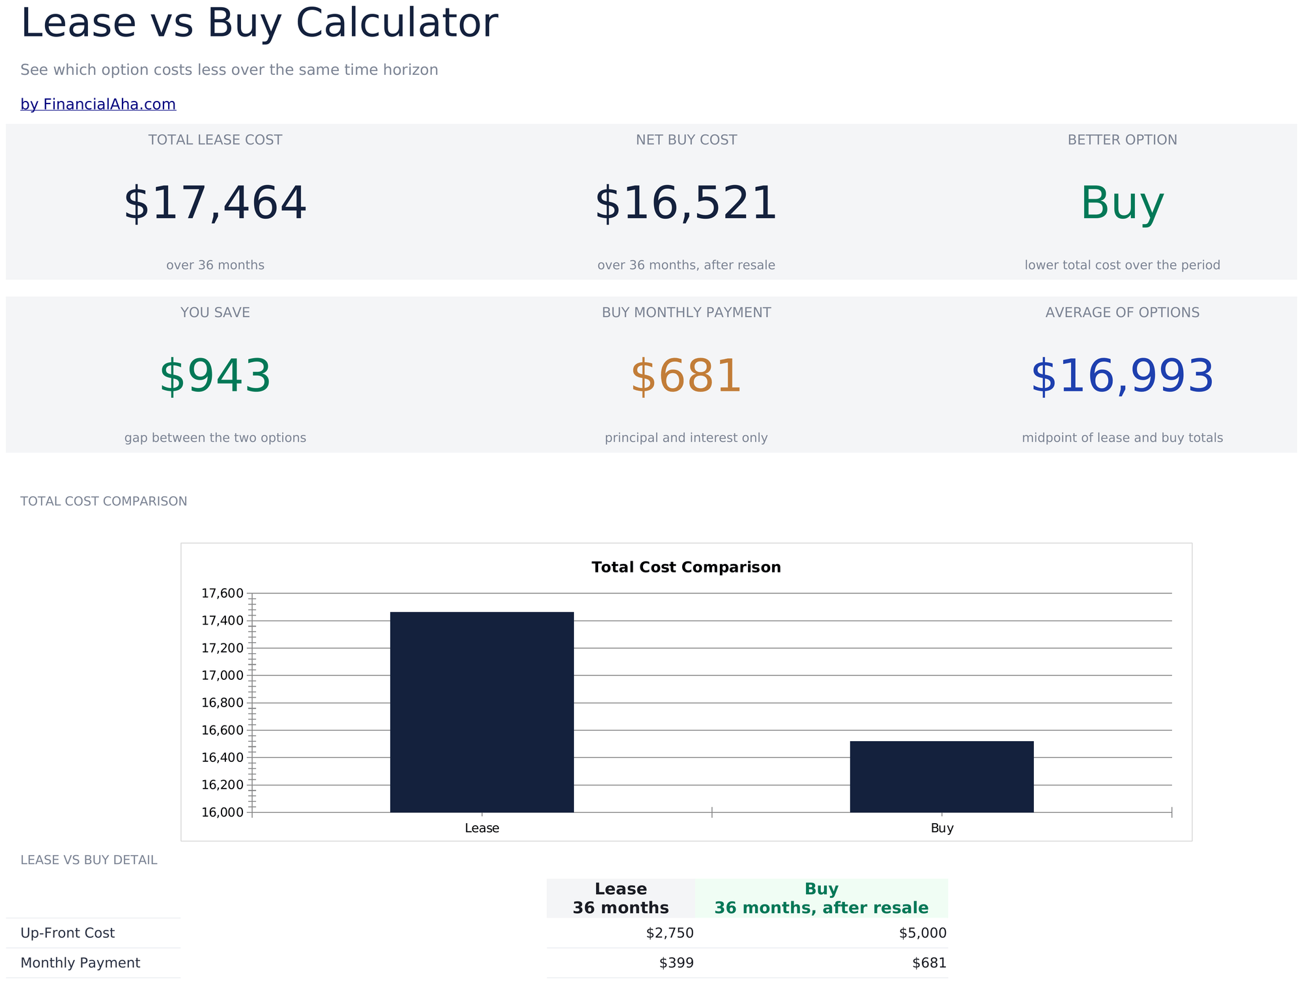Viewport: 1303px width, 984px height.
Task: Click 'midpoint of lease and buy totals'
Action: point(1122,438)
